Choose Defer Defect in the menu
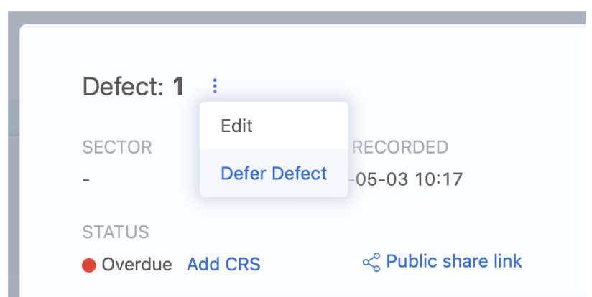Screen dimensions: 592x297 pyautogui.click(x=274, y=174)
